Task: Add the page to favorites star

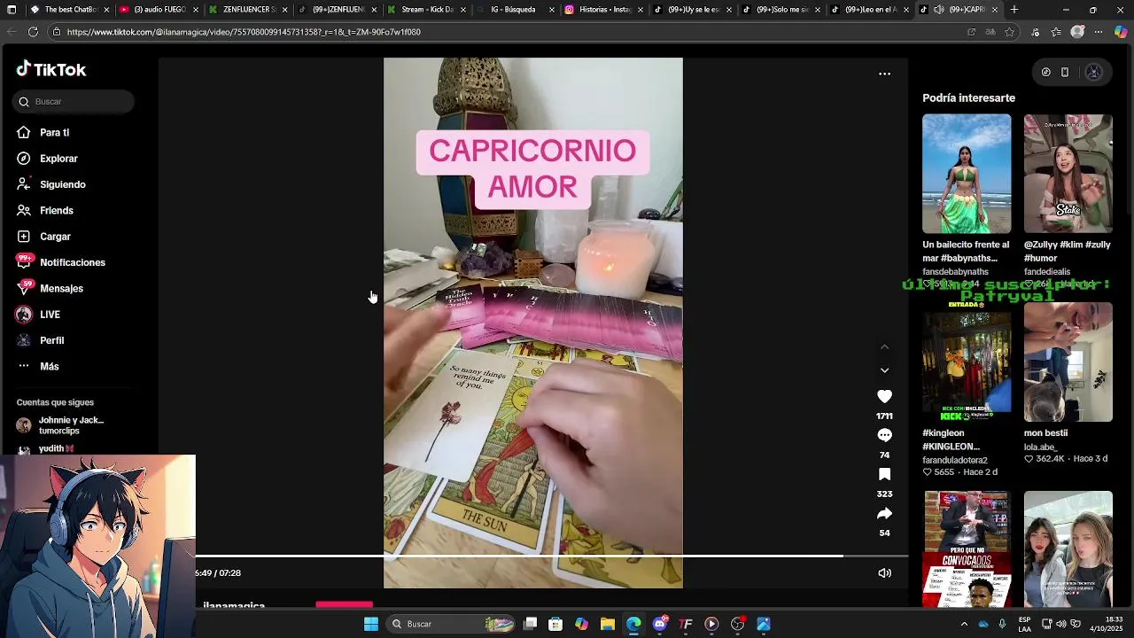Action: click(1009, 32)
